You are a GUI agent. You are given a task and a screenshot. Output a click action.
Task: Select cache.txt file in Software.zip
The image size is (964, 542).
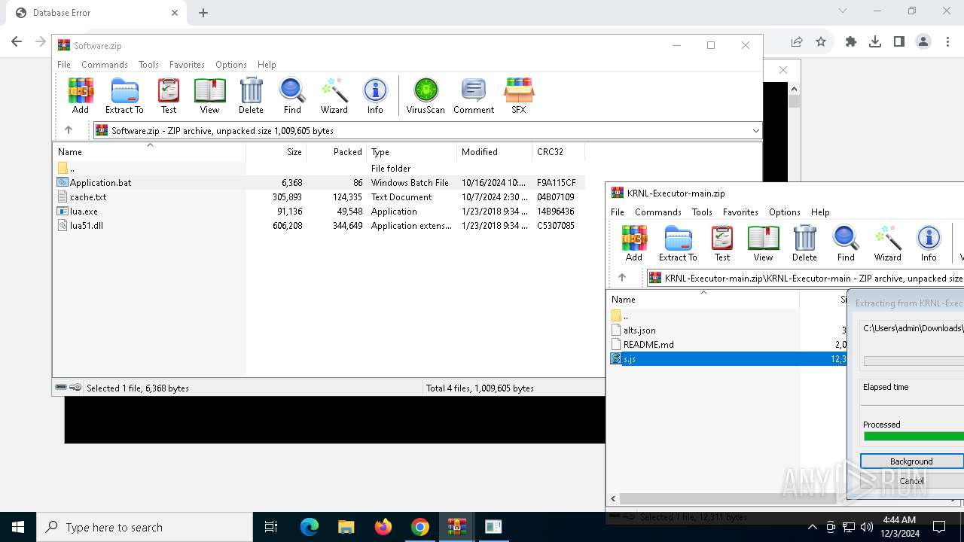pyautogui.click(x=88, y=196)
